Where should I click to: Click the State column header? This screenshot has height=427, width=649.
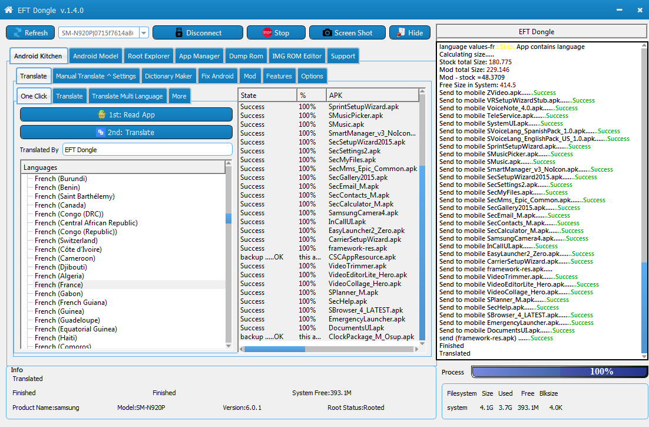pos(267,96)
